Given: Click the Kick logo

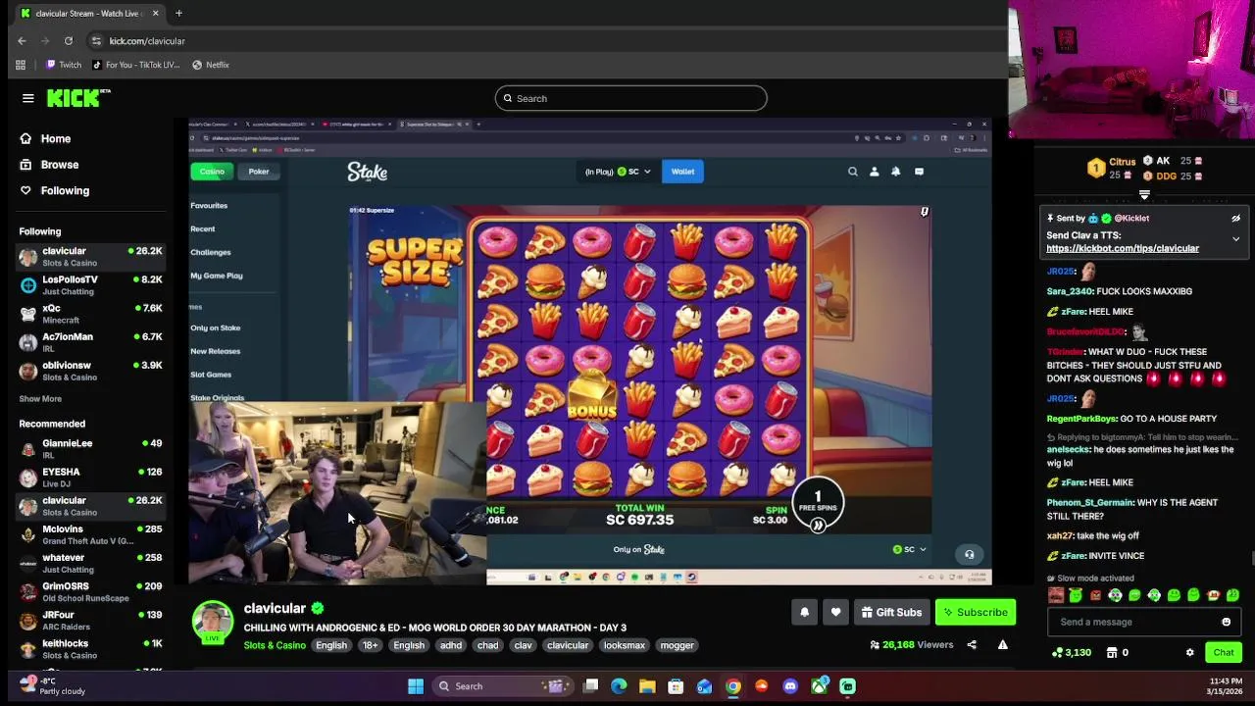Looking at the screenshot, I should tap(78, 97).
